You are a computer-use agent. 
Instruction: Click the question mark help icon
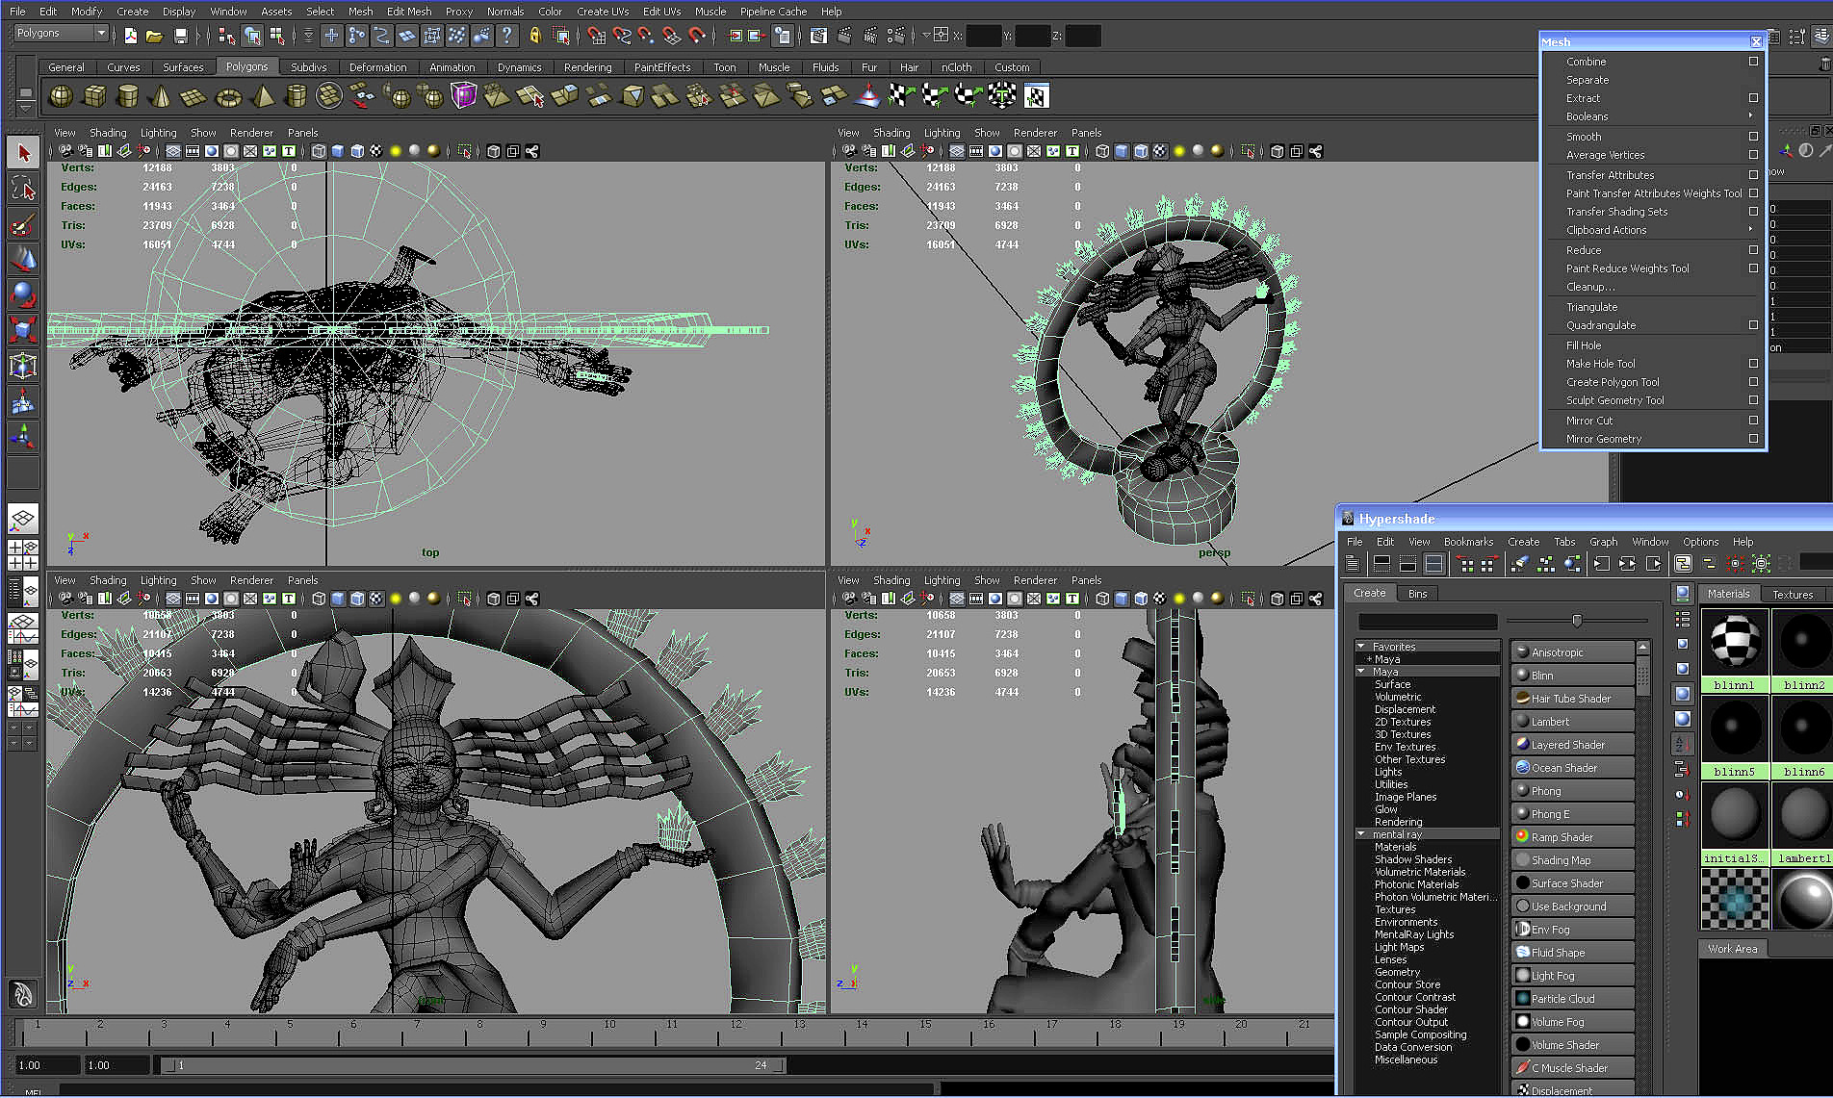point(506,36)
